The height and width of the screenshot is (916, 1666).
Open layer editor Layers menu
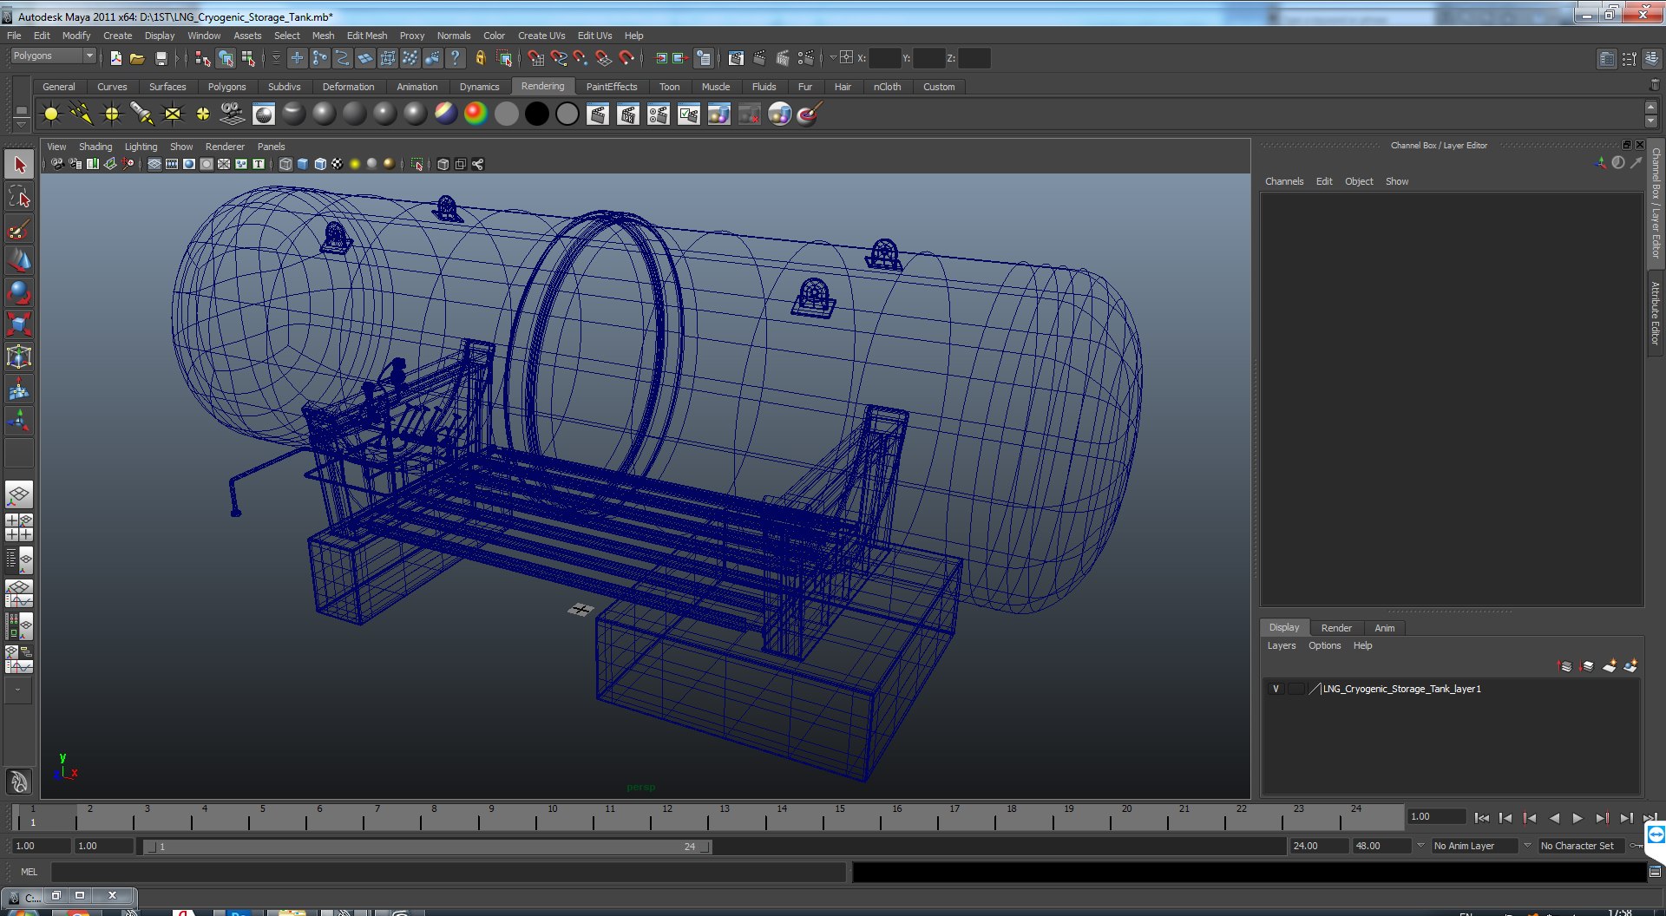click(1281, 645)
